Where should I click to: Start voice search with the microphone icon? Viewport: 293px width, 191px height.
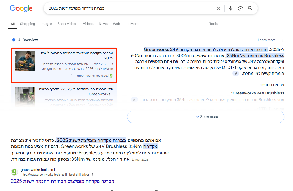(231, 8)
